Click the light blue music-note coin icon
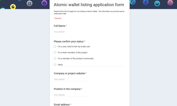This screenshot has height=106, width=177. [133, 2]
